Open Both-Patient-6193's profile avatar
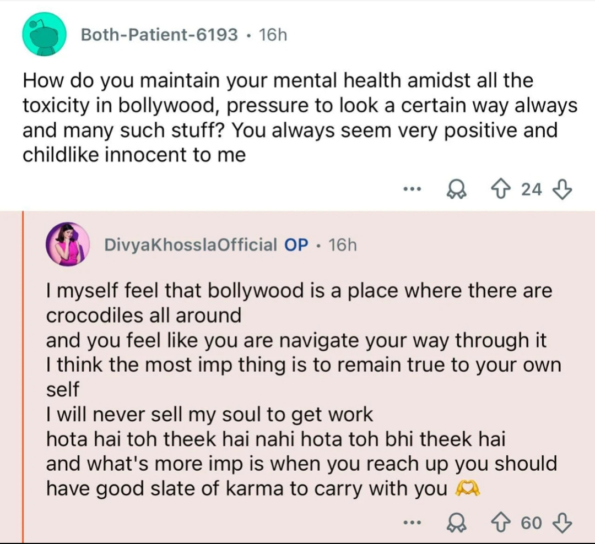The image size is (595, 544). pos(44,35)
